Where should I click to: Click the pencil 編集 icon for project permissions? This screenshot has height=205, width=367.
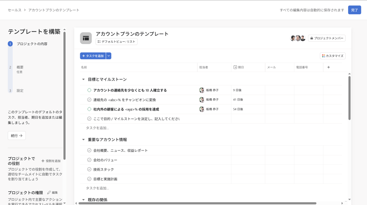point(49,193)
